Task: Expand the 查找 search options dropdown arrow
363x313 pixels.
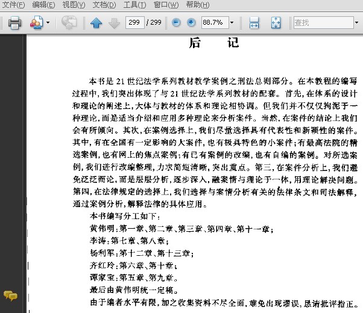Action: click(x=357, y=23)
